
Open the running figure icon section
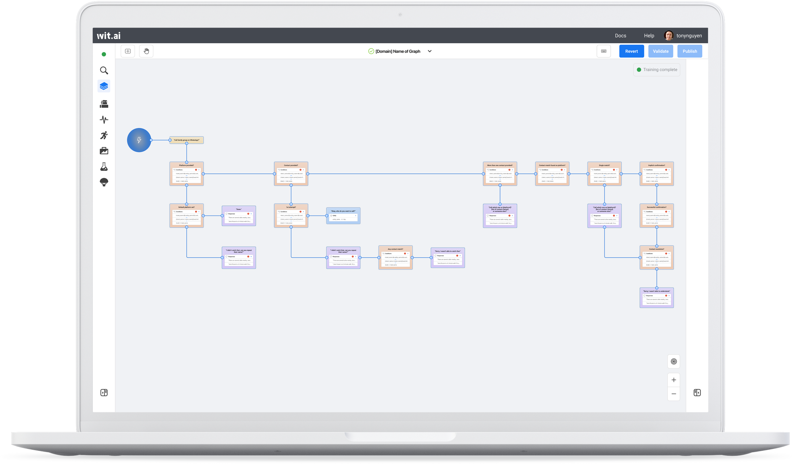(x=104, y=135)
